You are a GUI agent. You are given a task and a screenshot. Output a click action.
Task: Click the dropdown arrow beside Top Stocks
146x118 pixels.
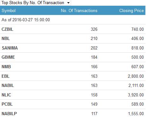pos(69,3)
